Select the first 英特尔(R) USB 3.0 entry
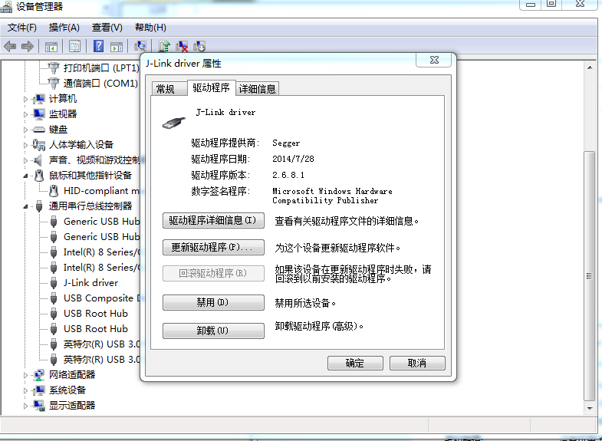The height and width of the screenshot is (441, 602). tap(102, 344)
